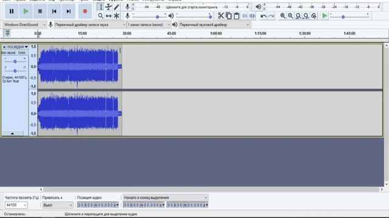Stop playback with the Stop button

coord(40,11)
